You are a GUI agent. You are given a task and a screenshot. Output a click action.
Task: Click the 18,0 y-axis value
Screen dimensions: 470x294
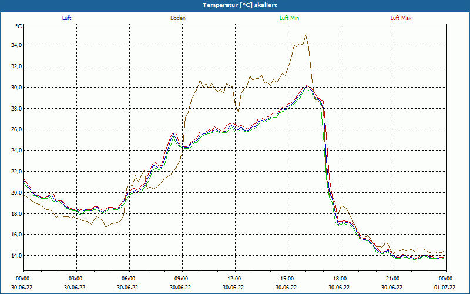16,213
